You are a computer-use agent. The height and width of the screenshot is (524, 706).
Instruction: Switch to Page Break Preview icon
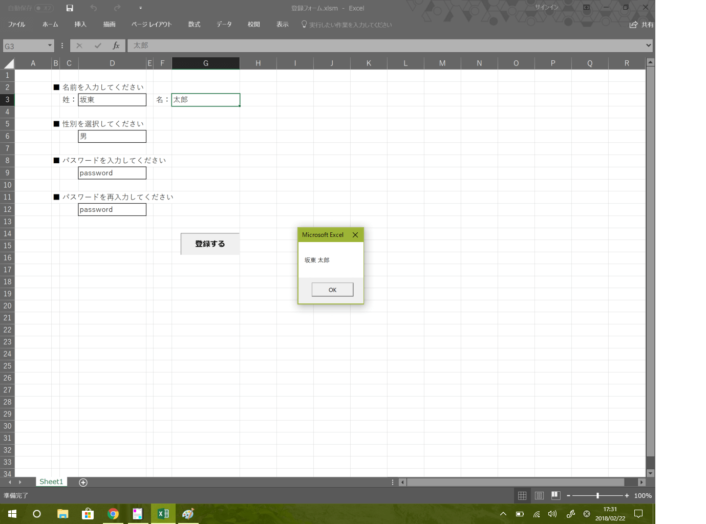(555, 495)
